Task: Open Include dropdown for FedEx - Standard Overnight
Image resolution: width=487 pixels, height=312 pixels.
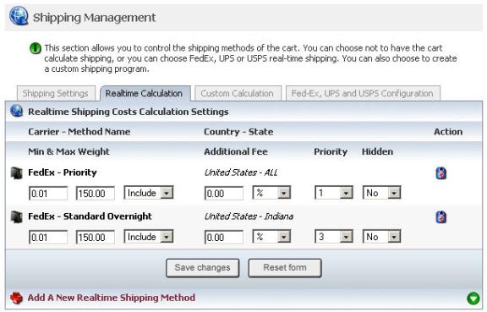Action: 149,237
